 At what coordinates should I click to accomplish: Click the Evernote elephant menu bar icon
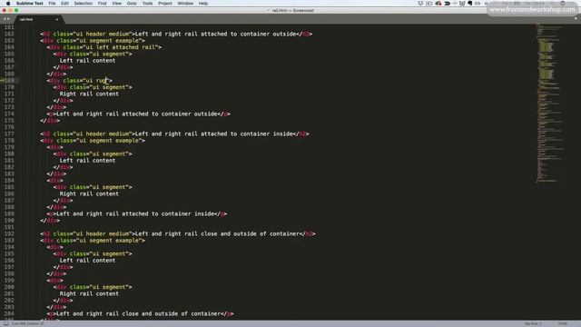[x=470, y=4]
